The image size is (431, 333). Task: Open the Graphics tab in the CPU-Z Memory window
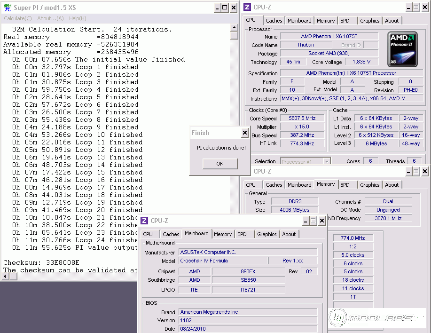pyautogui.click(x=370, y=185)
